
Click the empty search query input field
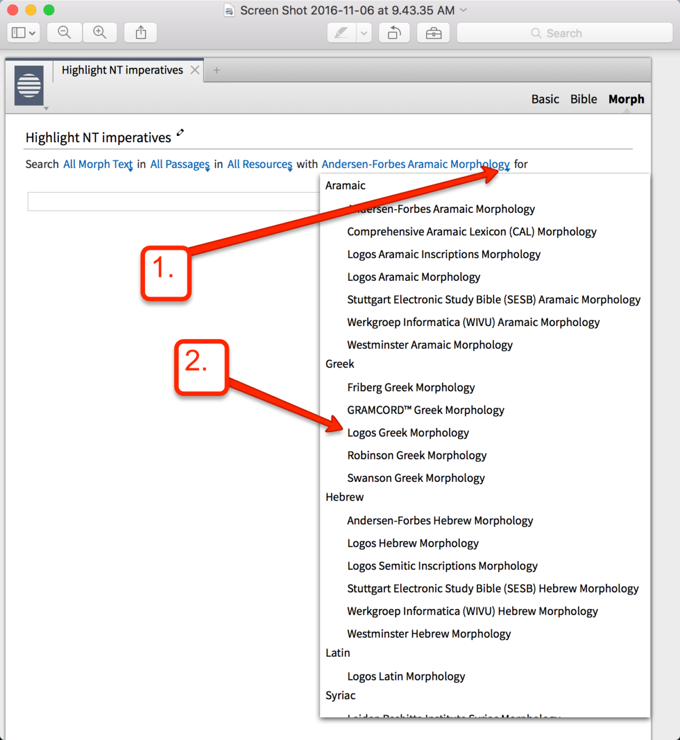(170, 201)
